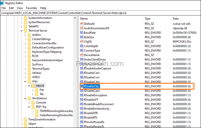Viewport: 201px width, 128px height.
Task: Collapse the Wds tree node
Action: 25,82
